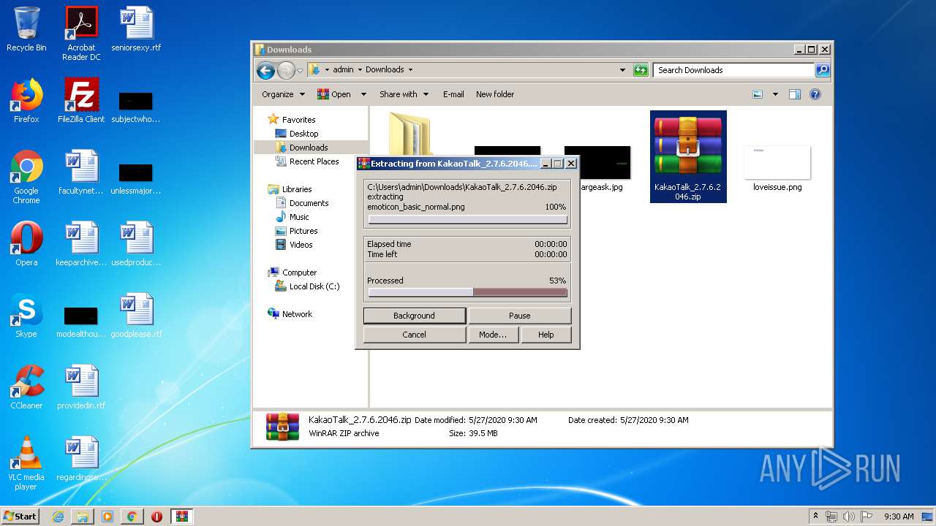Open Explorer Help question mark icon
Screen dimensions: 936x526
tap(815, 94)
